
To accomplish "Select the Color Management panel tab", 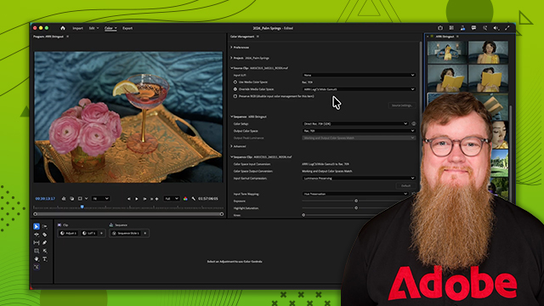I will coord(242,37).
